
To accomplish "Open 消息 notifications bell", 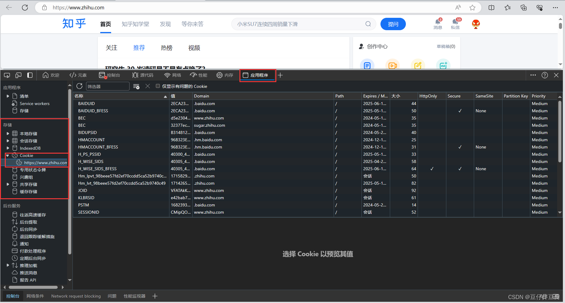I will coord(438,24).
